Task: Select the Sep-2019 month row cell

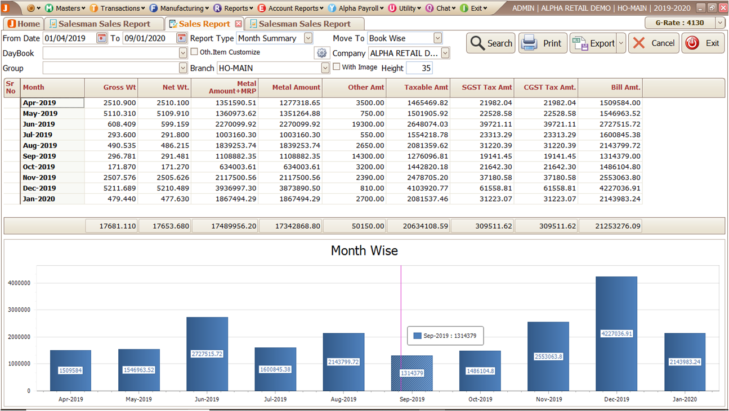Action: (x=52, y=156)
